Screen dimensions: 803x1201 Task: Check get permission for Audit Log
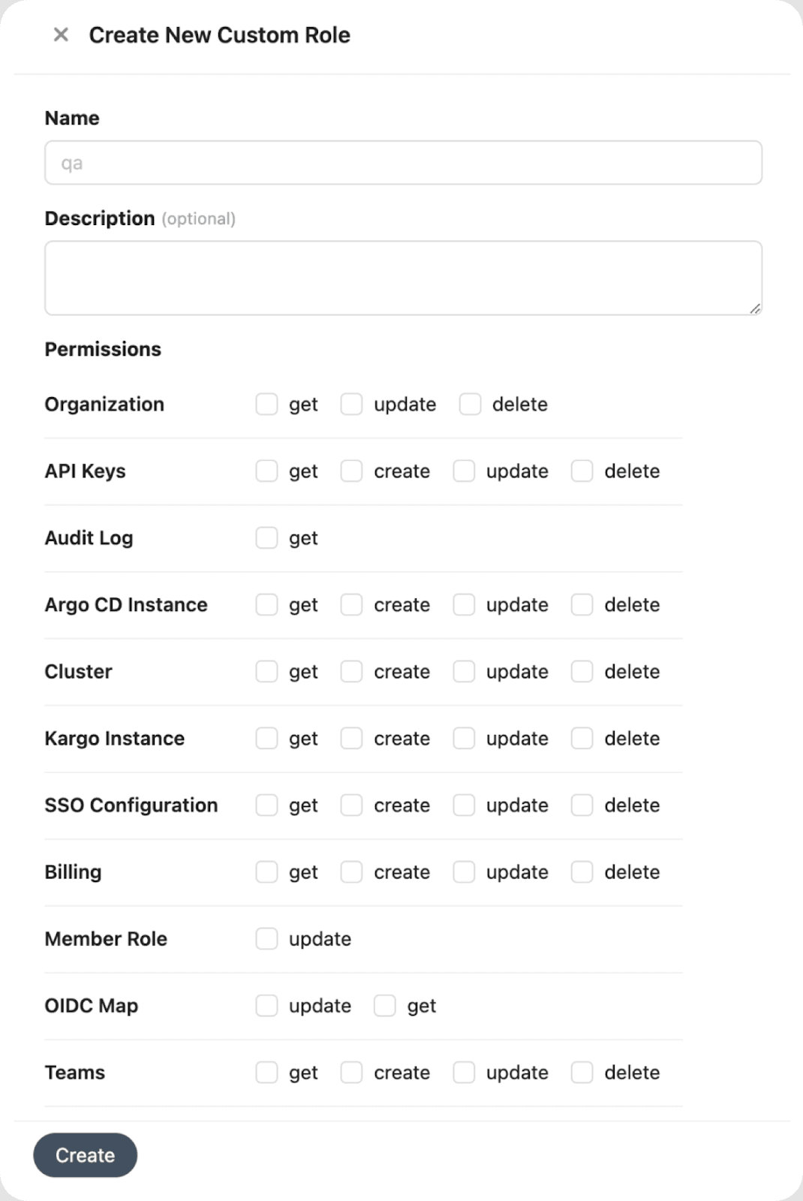(266, 537)
